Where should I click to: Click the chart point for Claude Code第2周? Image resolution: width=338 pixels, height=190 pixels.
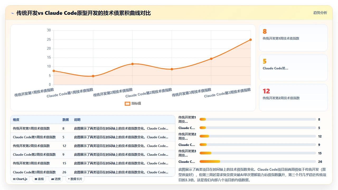click(x=172, y=69)
